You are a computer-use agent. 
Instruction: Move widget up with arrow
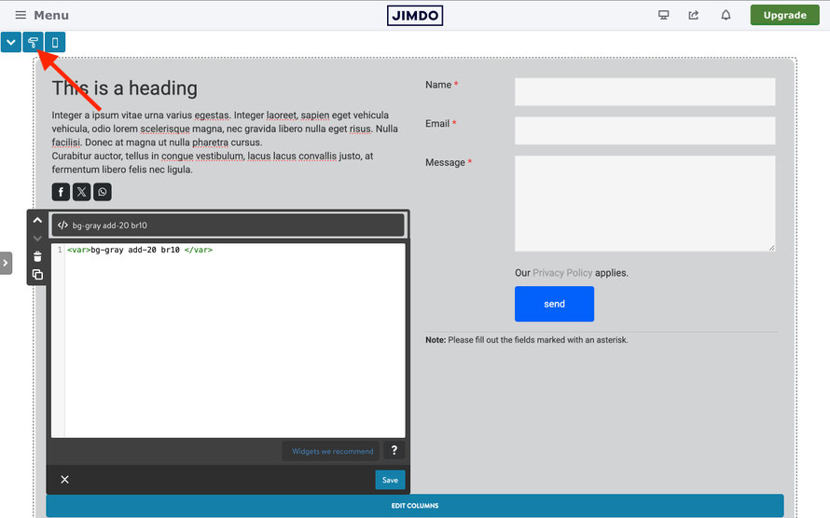click(37, 220)
